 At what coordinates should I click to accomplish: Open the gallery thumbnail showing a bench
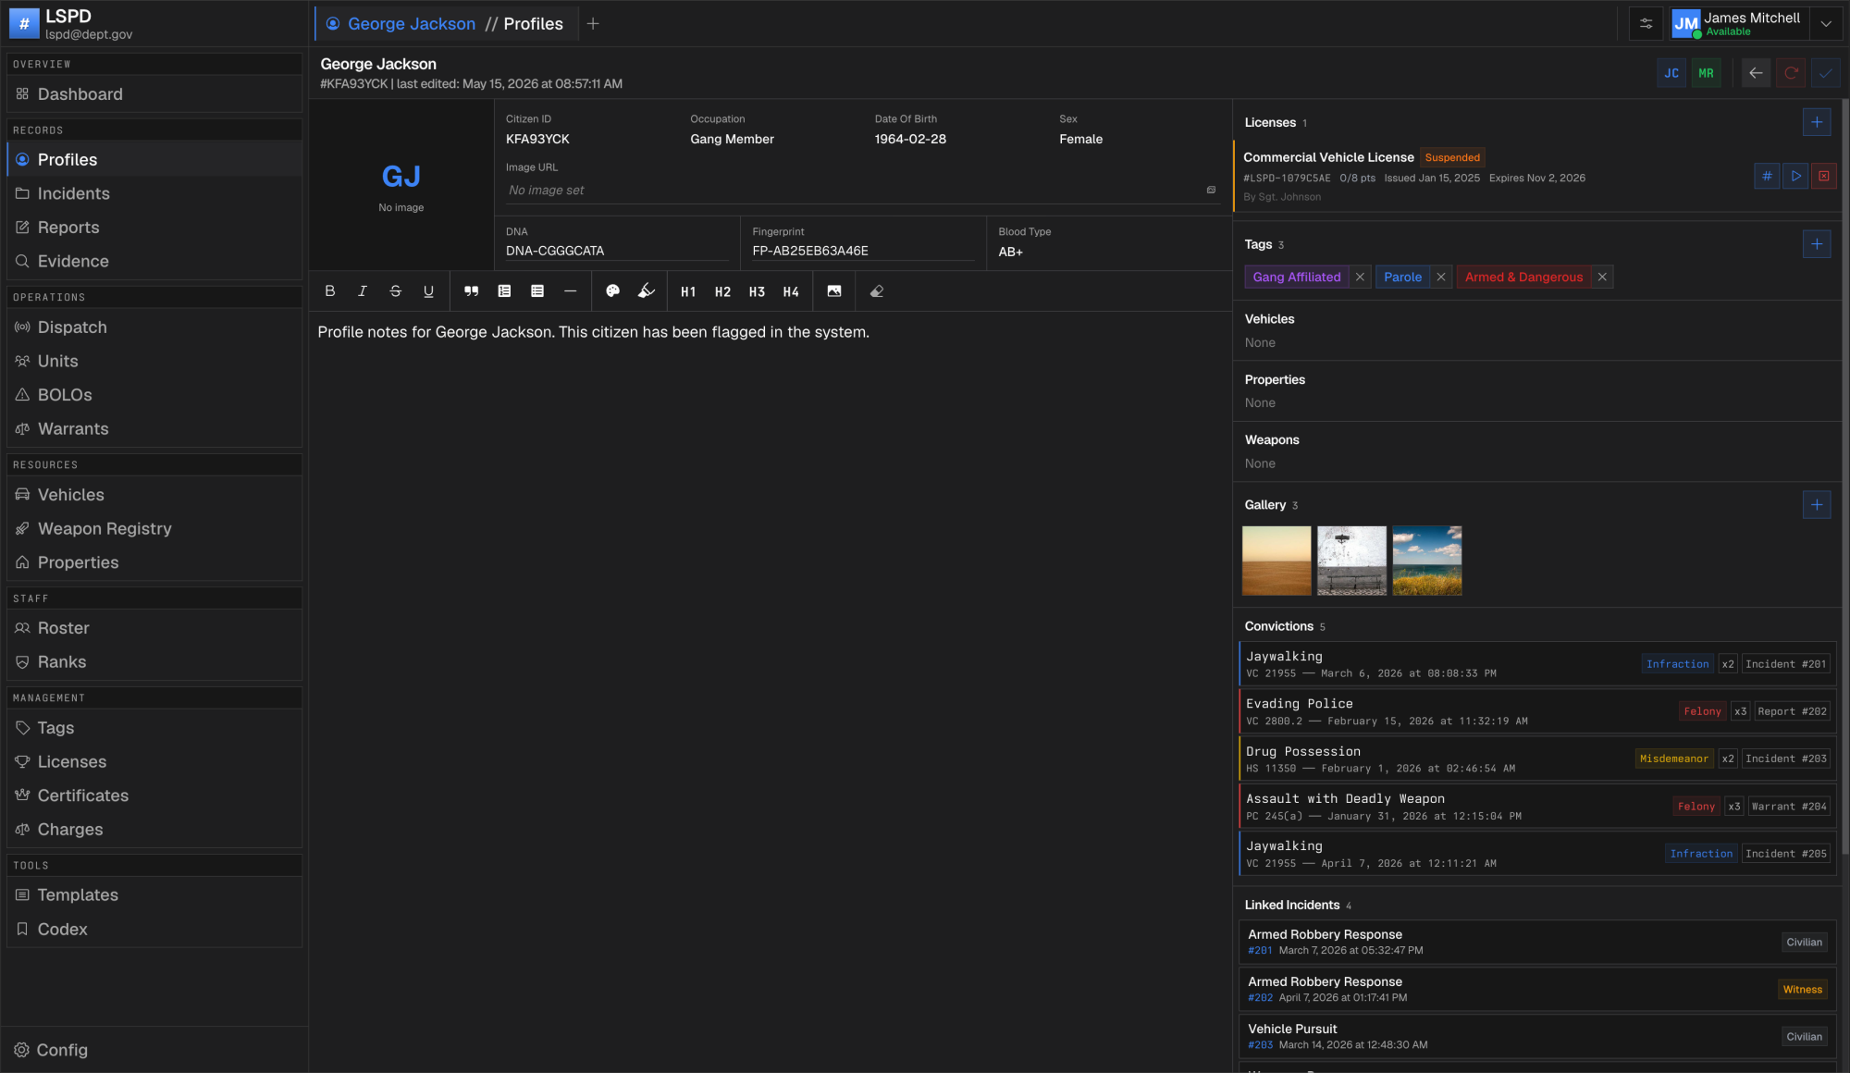[1351, 561]
